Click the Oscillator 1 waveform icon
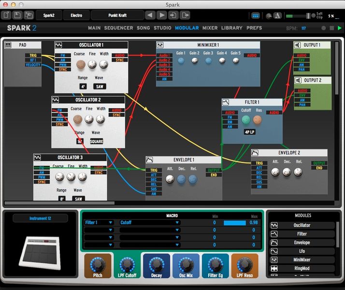The height and width of the screenshot is (290, 345). pos(58,45)
